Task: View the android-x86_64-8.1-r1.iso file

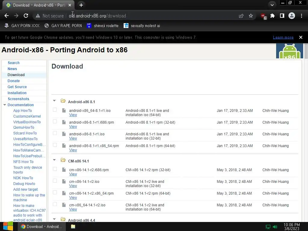Action: (73, 115)
